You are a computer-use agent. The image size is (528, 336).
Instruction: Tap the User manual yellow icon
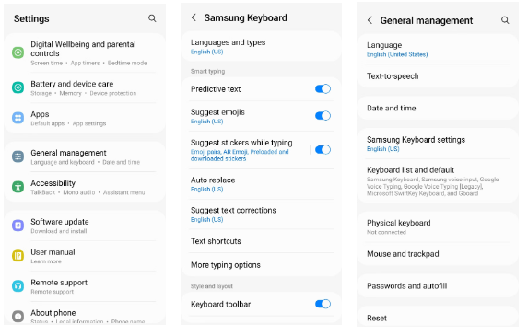pyautogui.click(x=18, y=256)
